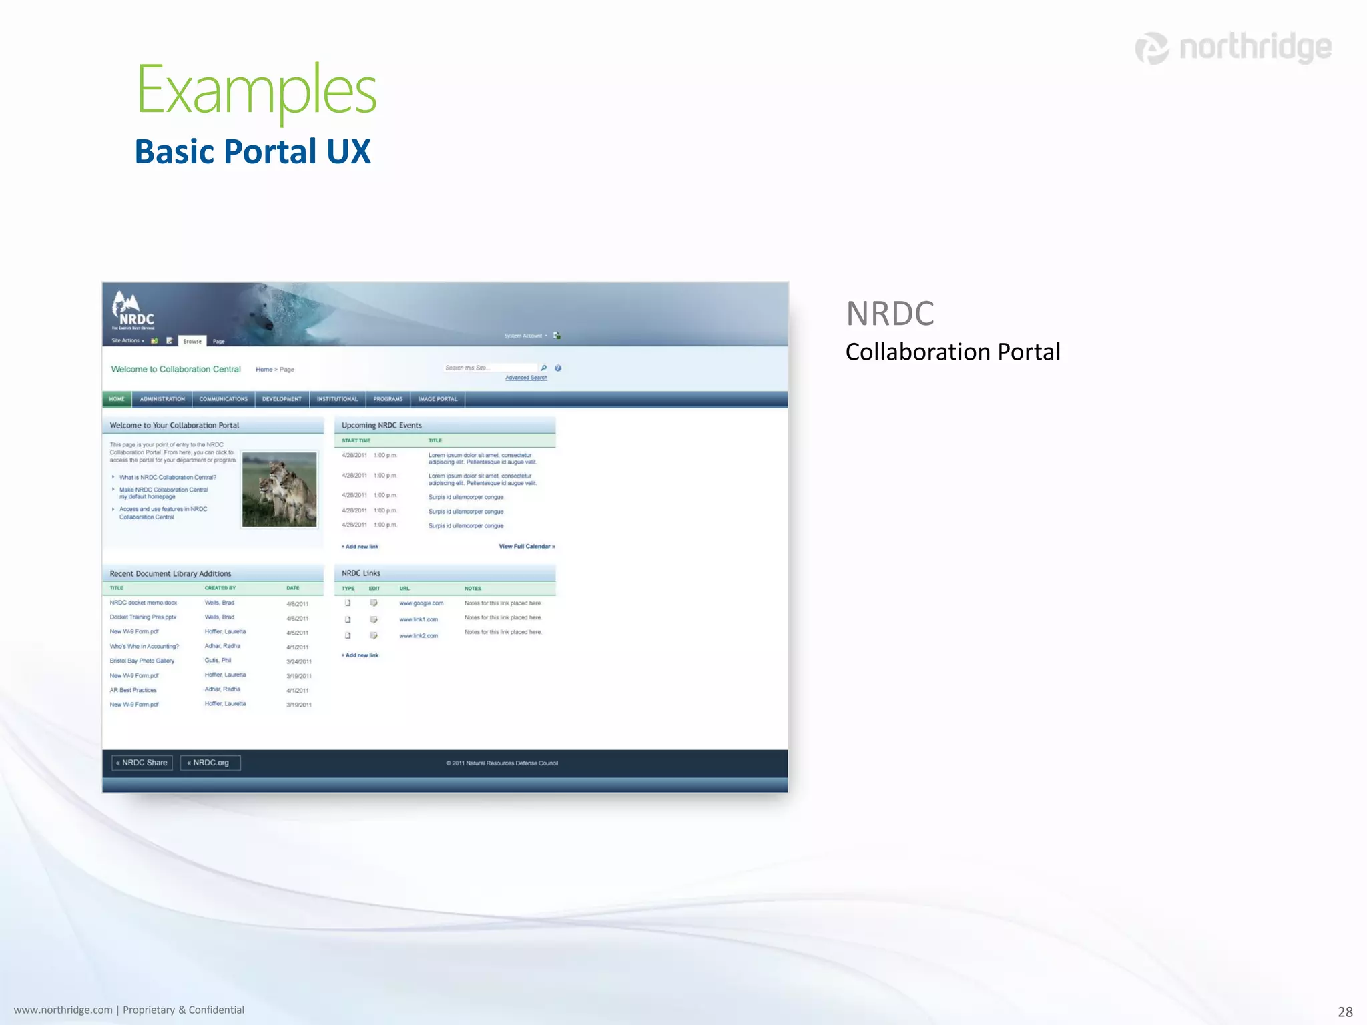Image resolution: width=1367 pixels, height=1025 pixels.
Task: Click the TITLE column header in Document Library
Action: pyautogui.click(x=117, y=588)
